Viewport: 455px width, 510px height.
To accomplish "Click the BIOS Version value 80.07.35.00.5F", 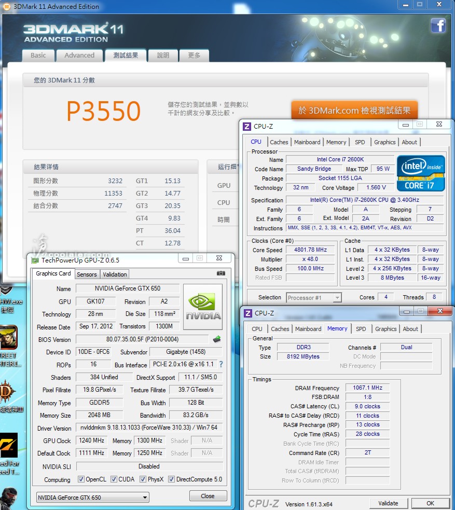I will tap(143, 339).
